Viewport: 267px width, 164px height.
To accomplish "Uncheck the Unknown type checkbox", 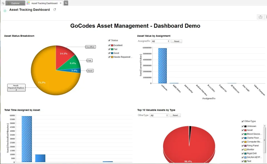I will pos(243,126).
